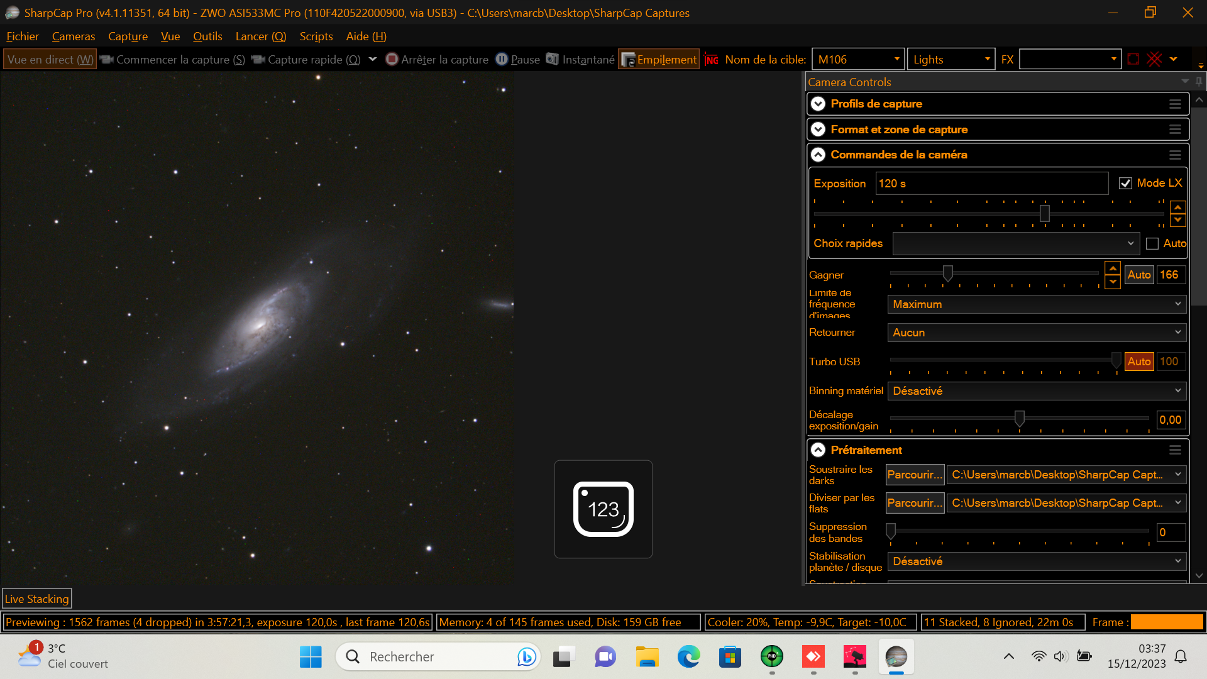This screenshot has width=1207, height=679.
Task: Open the Outils menu
Action: click(x=207, y=36)
